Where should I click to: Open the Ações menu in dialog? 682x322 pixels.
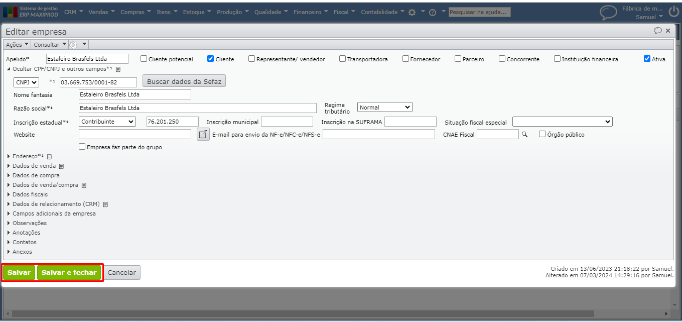point(17,45)
